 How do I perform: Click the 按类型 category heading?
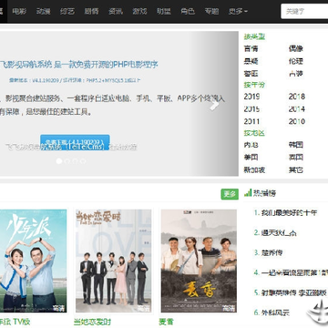[254, 36]
